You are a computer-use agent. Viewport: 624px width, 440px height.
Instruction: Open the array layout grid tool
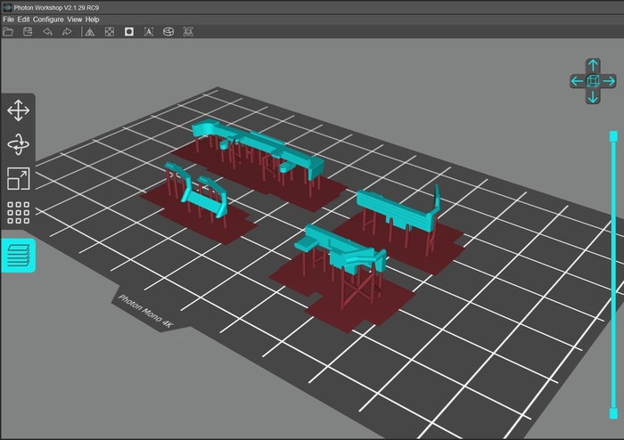(x=18, y=213)
